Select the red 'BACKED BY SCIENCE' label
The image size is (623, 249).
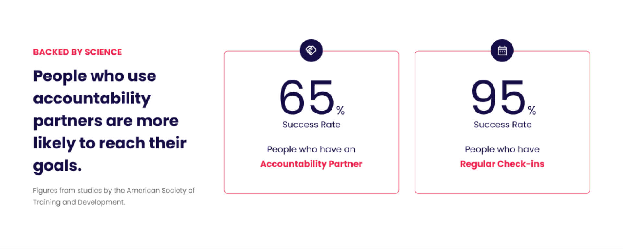(x=78, y=52)
